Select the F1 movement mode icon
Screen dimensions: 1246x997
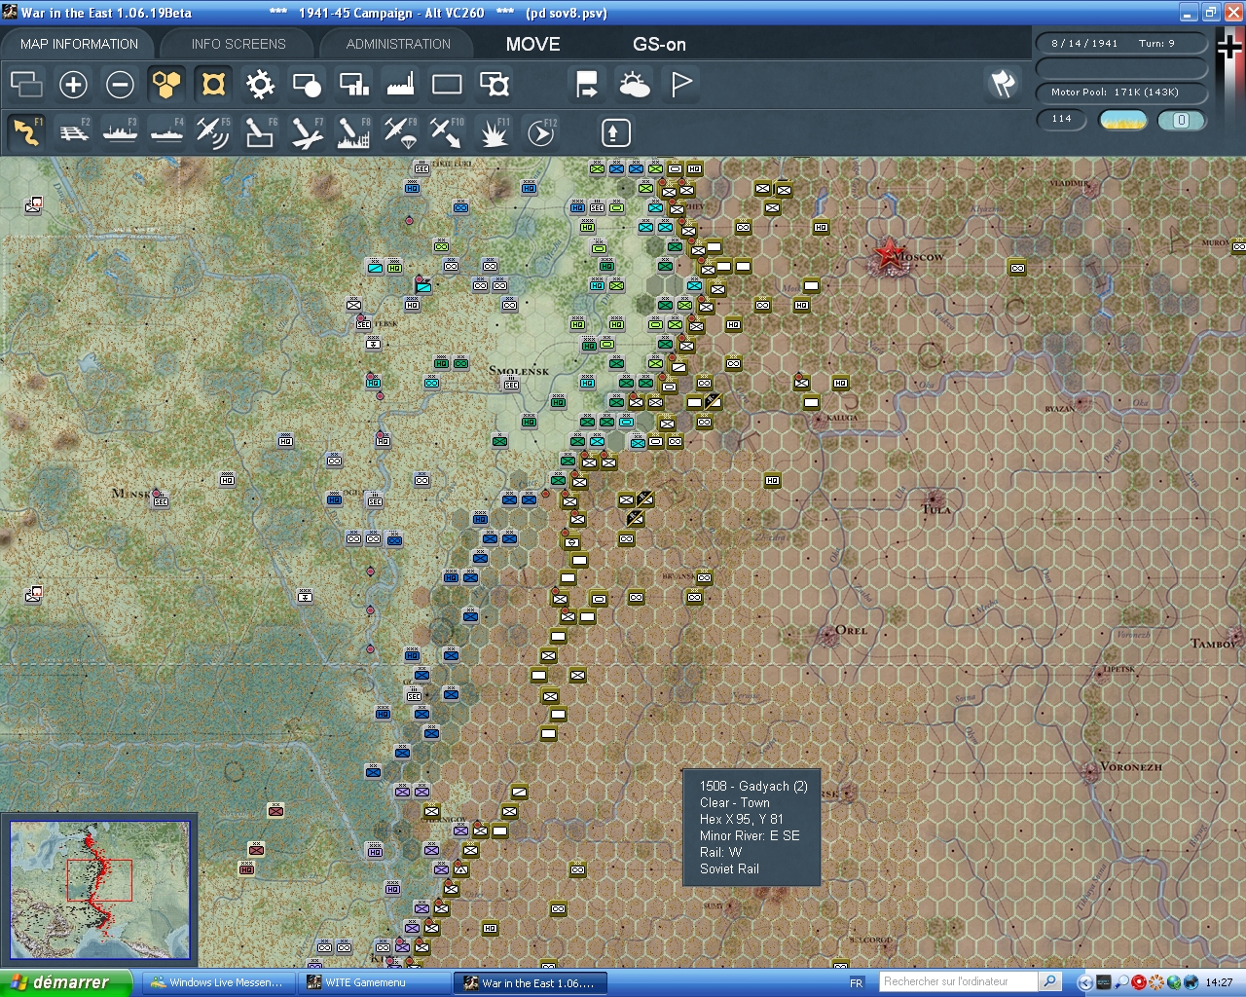click(x=26, y=131)
